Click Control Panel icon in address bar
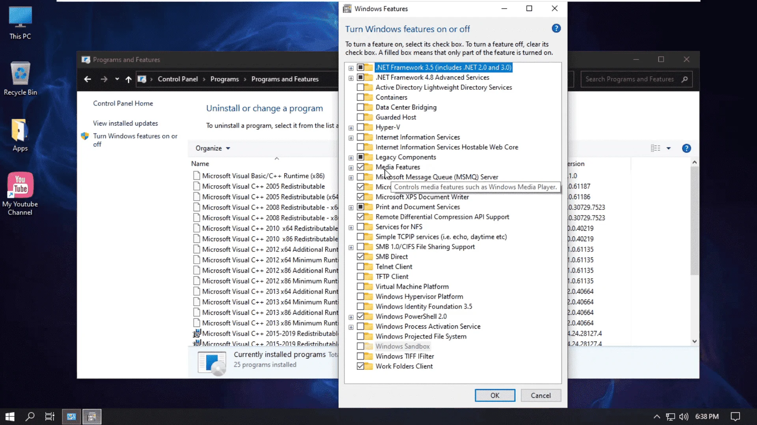 (142, 79)
